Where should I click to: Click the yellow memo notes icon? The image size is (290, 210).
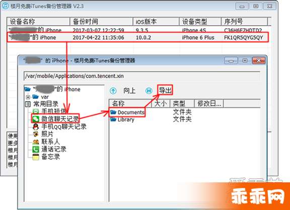pyautogui.click(x=36, y=157)
